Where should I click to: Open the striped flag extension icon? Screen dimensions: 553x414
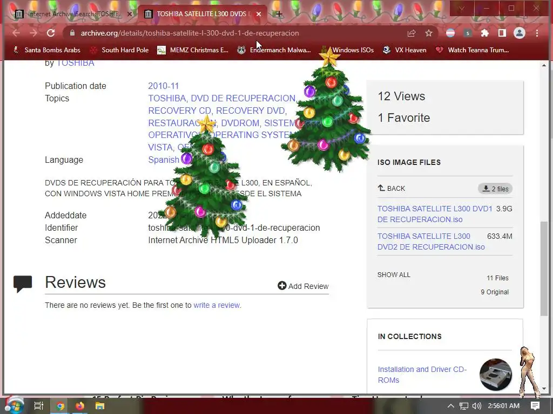450,33
